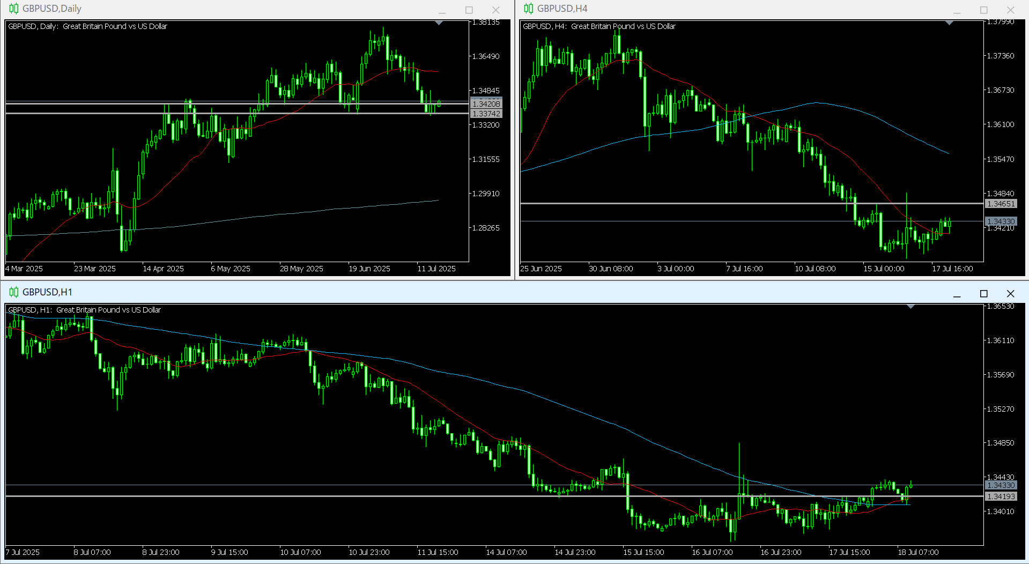
Task: Maximize the GBPUSD,Daily chart window
Action: coord(469,10)
